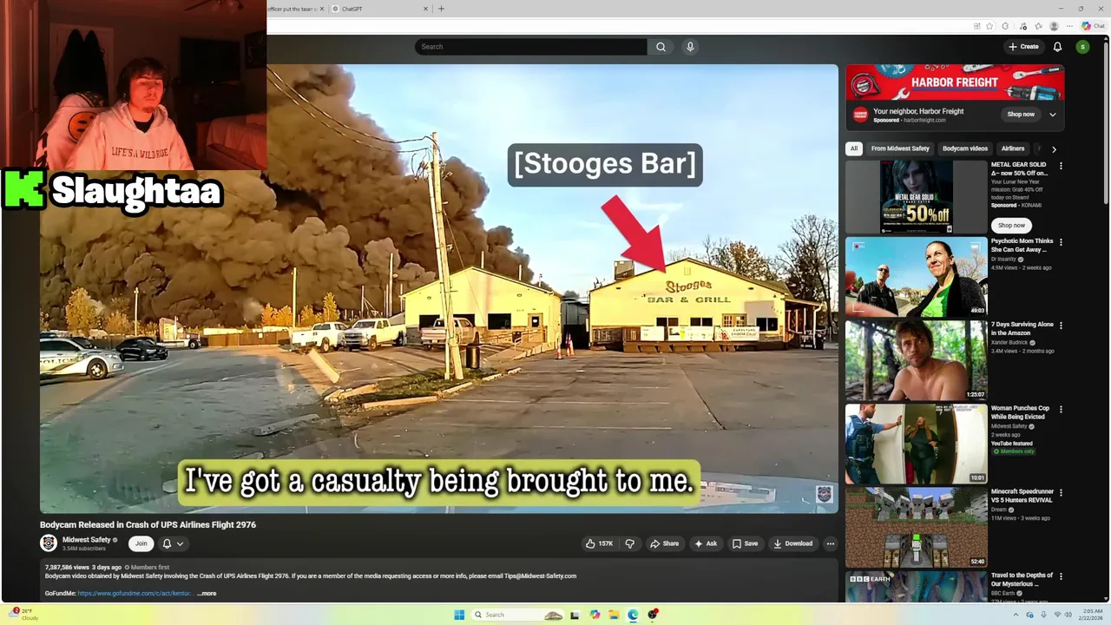The image size is (1111, 625).
Task: Click the Windows taskbar search box
Action: pyautogui.click(x=518, y=615)
